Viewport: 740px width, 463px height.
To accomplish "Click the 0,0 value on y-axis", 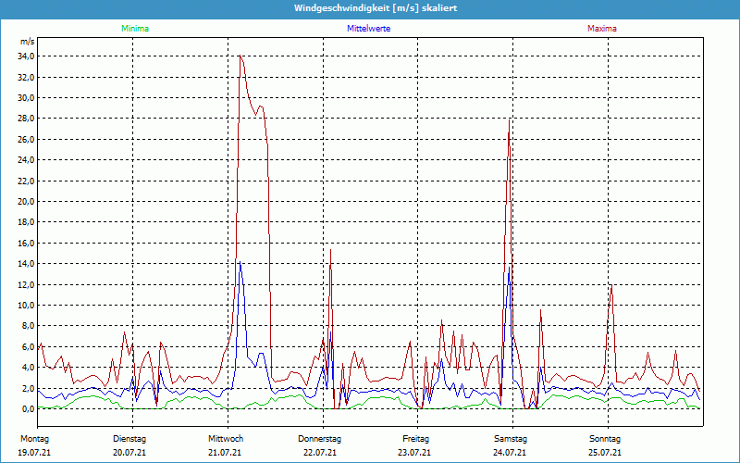I will coord(28,409).
